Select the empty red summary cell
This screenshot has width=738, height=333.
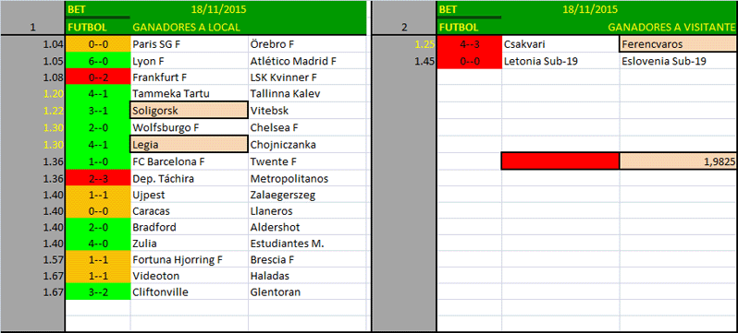click(x=560, y=161)
